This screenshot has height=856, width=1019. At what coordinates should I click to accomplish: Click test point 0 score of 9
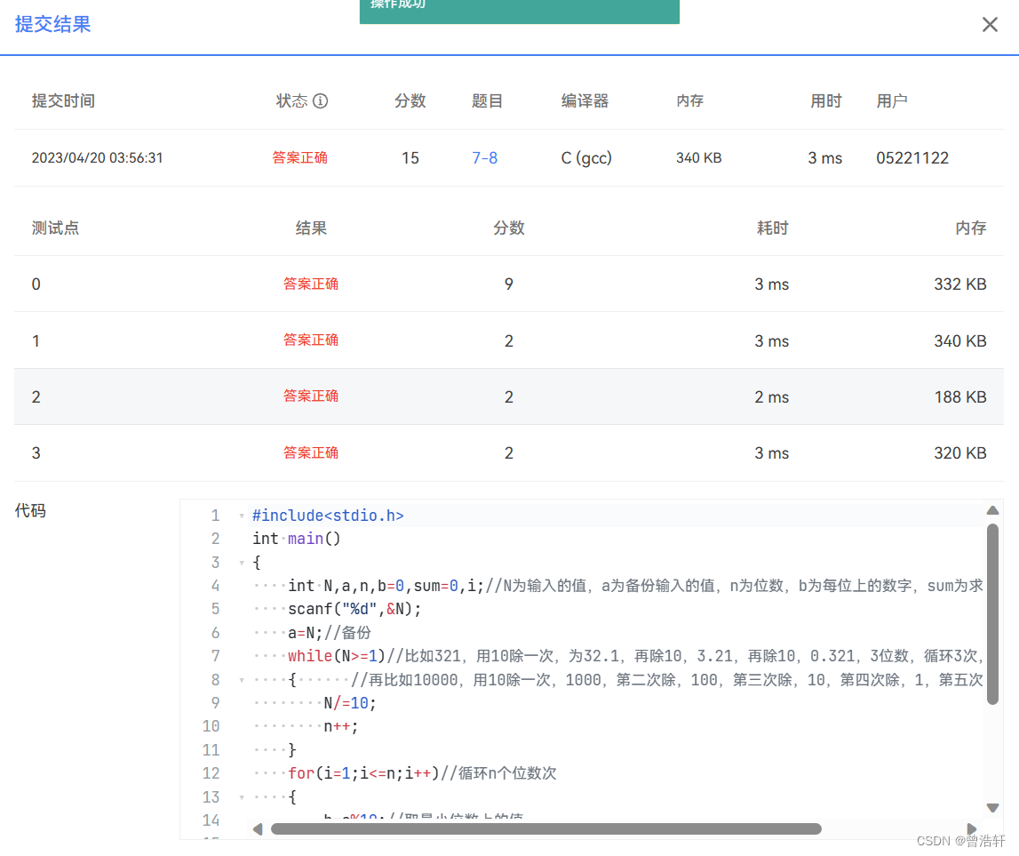click(x=509, y=284)
